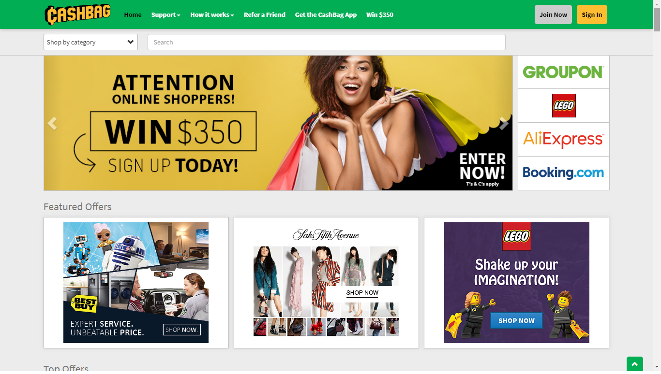Open the Get the CashBag App link

326,14
